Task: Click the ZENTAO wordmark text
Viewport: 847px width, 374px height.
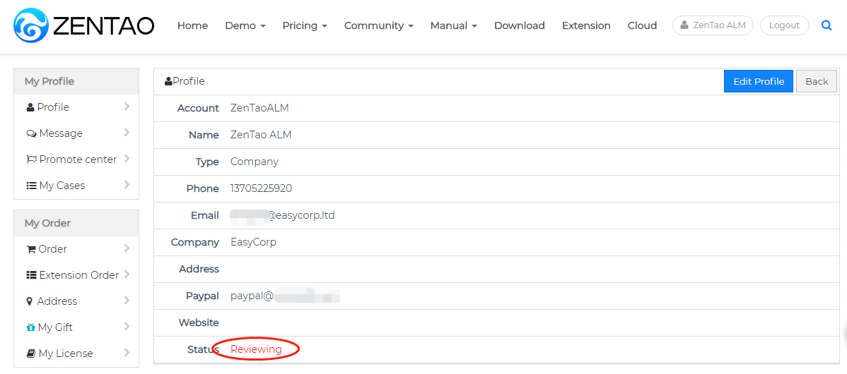Action: 104,25
